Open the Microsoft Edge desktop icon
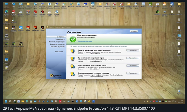 pyautogui.click(x=6, y=13)
